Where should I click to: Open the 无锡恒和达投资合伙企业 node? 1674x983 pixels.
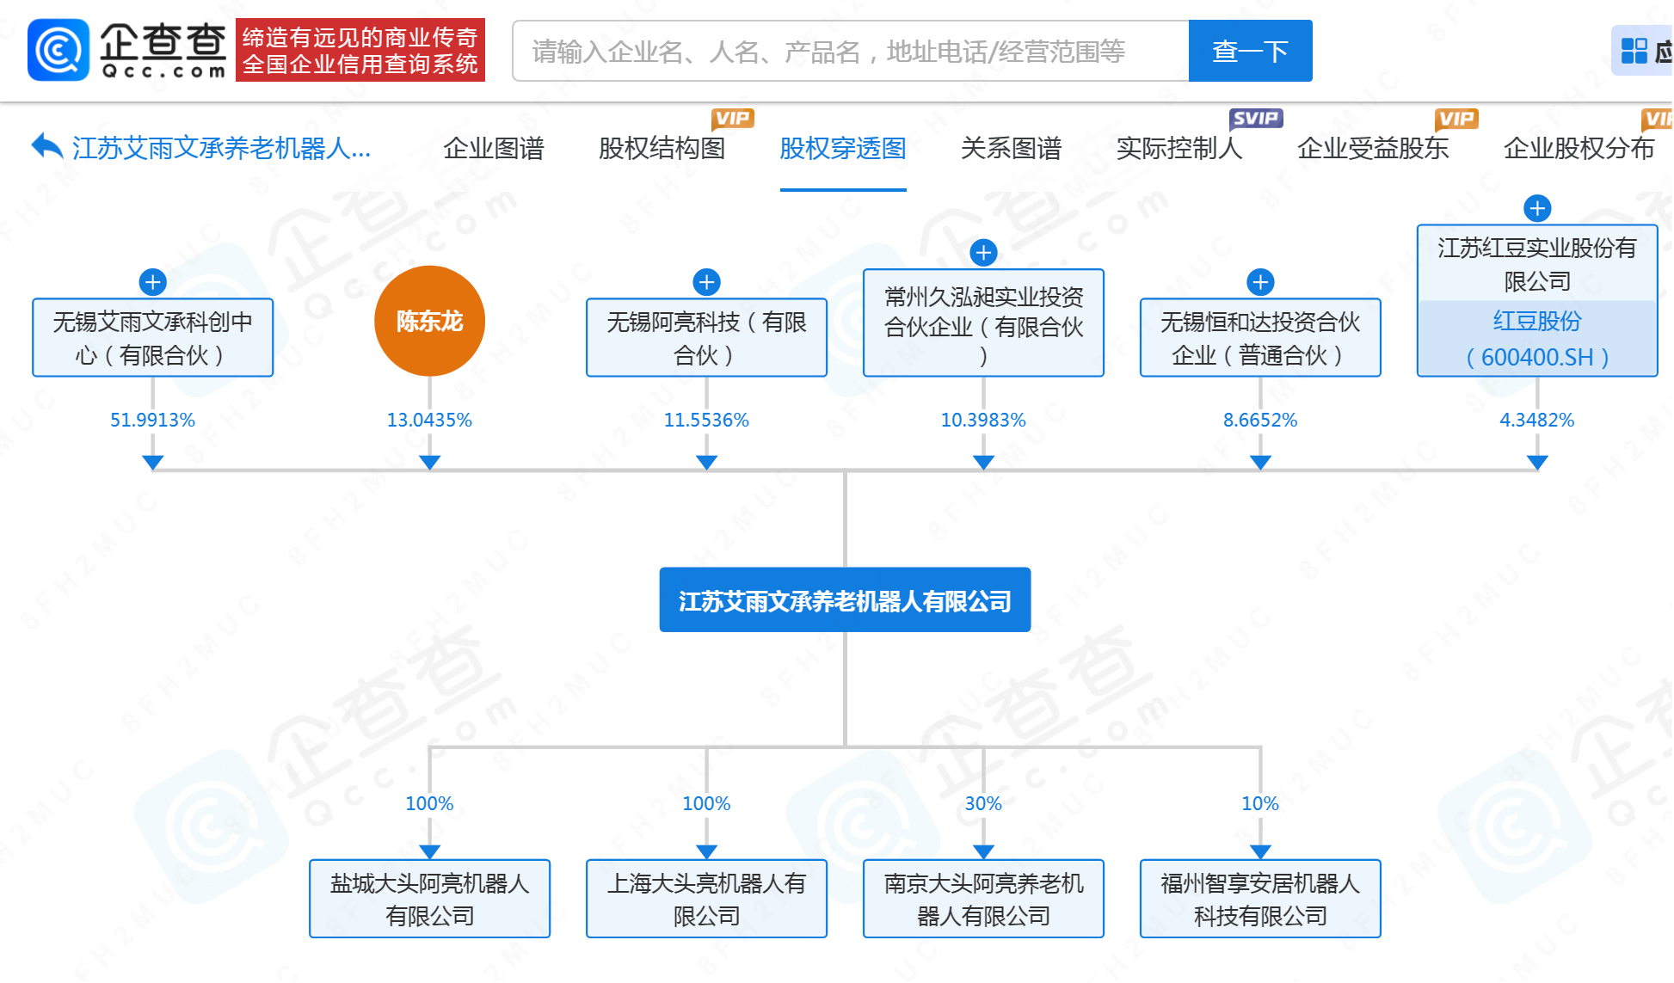tap(1260, 337)
